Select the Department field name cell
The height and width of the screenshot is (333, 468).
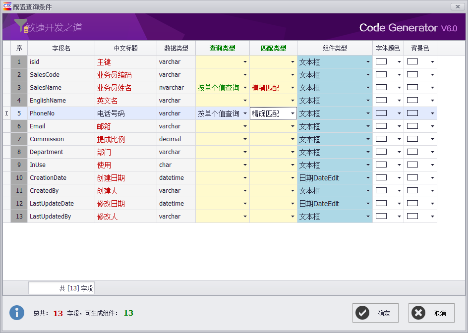61,152
